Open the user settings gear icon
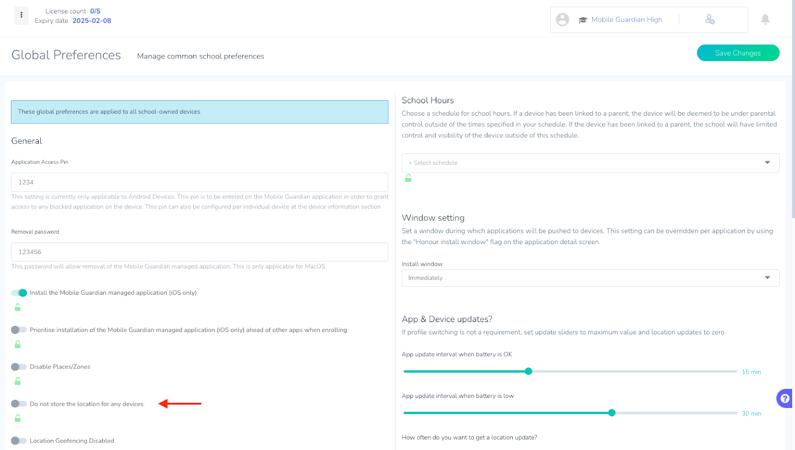 click(710, 19)
